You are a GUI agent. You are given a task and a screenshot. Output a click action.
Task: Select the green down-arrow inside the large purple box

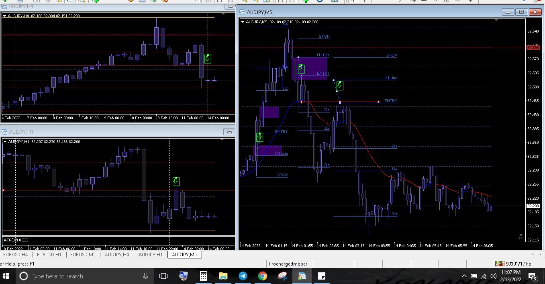tap(301, 69)
